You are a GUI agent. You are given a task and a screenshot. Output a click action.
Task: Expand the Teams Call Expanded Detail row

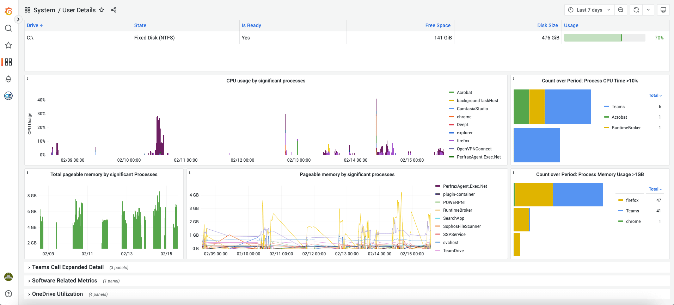point(68,267)
